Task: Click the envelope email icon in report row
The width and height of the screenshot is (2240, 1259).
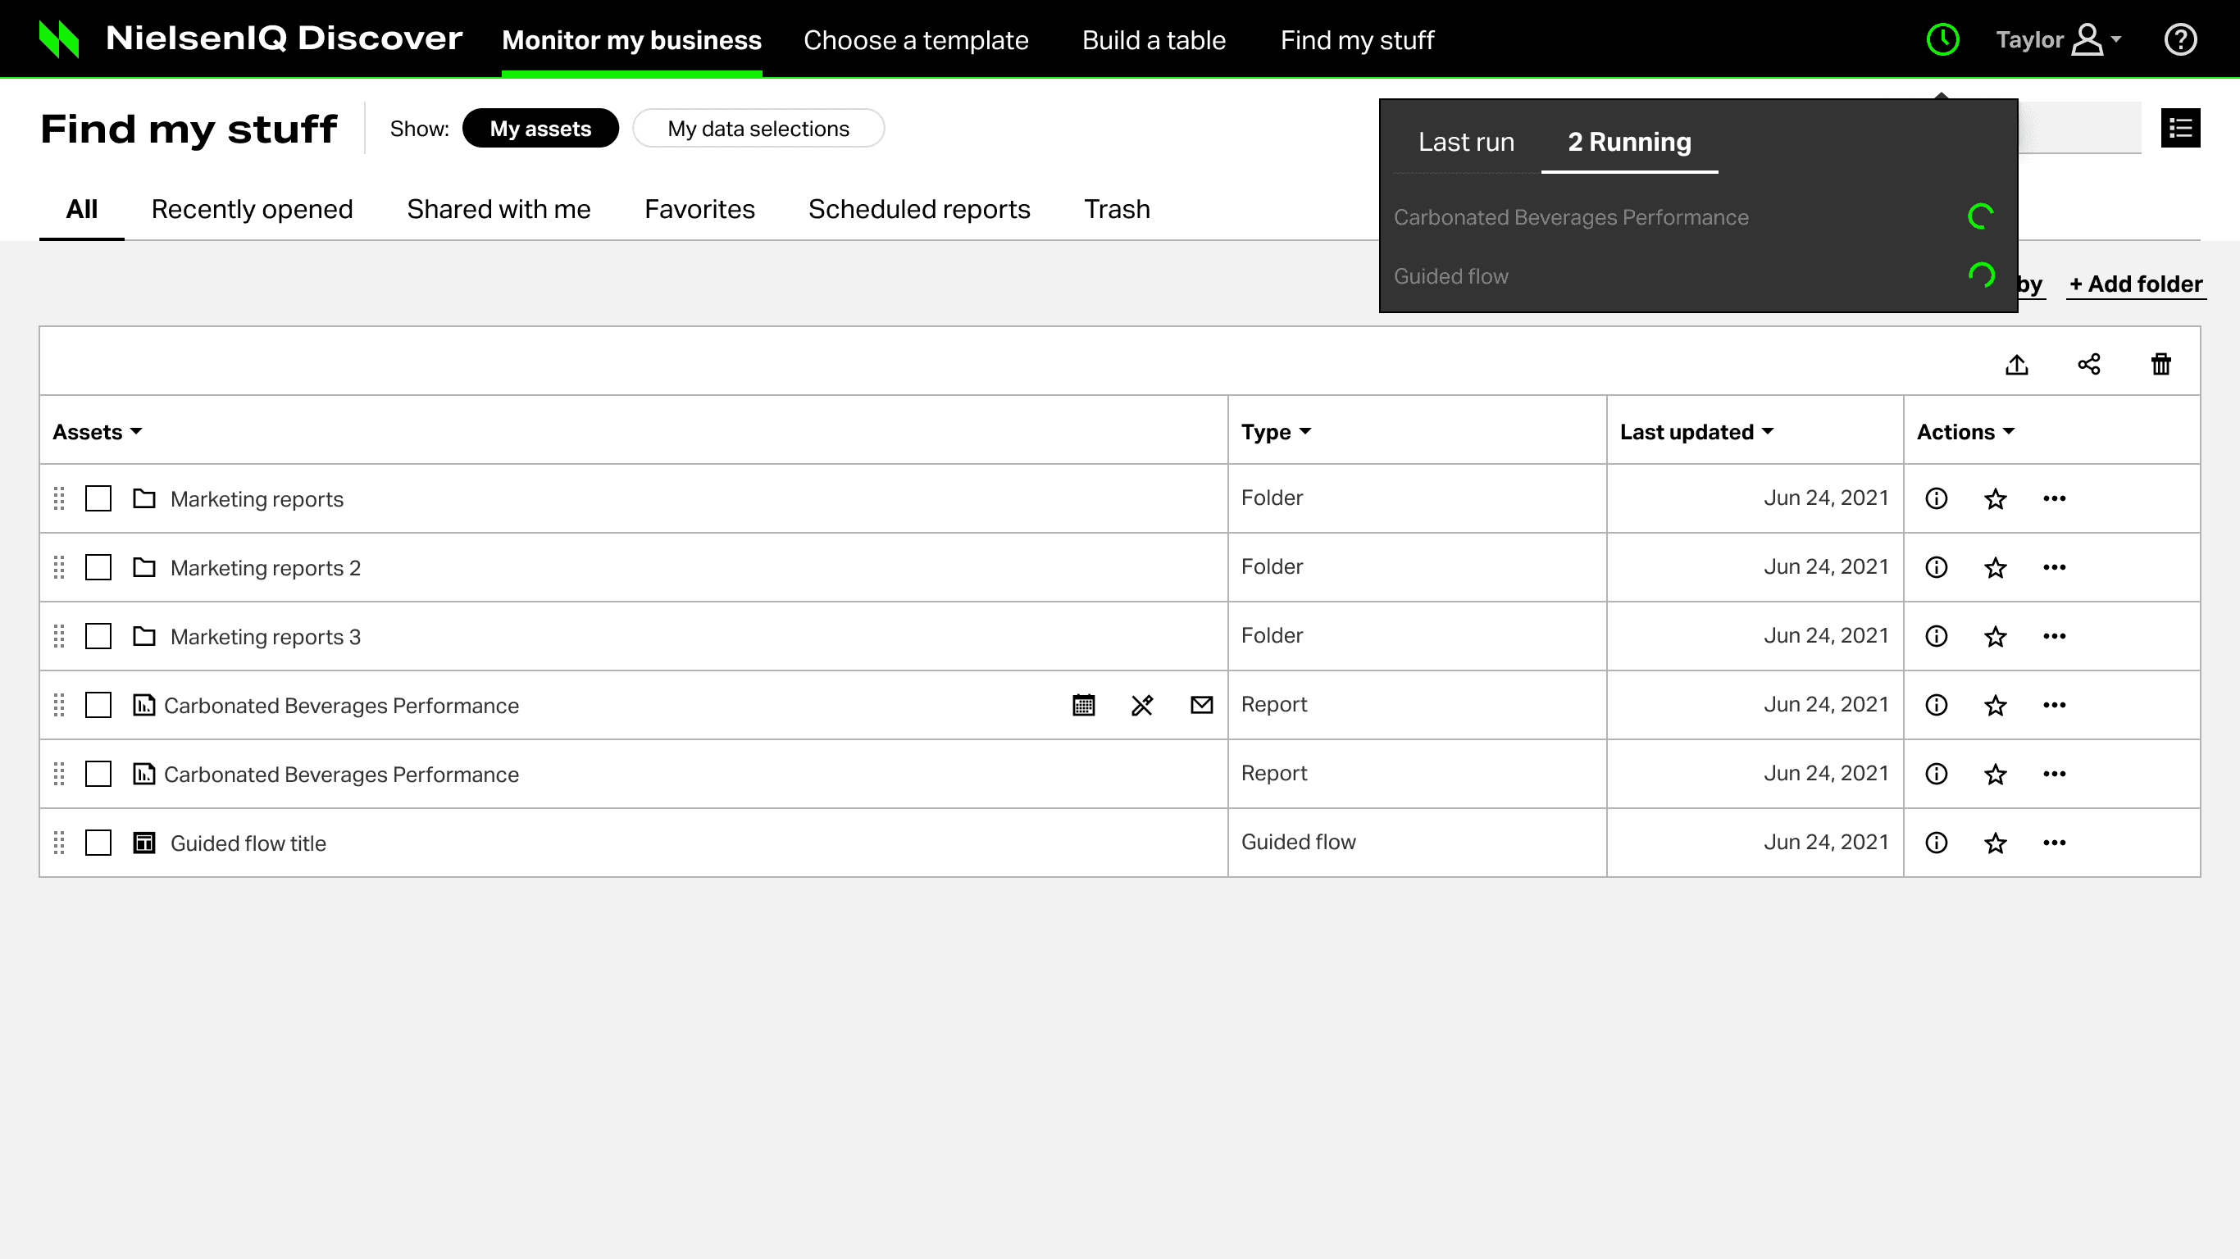Action: pos(1201,705)
